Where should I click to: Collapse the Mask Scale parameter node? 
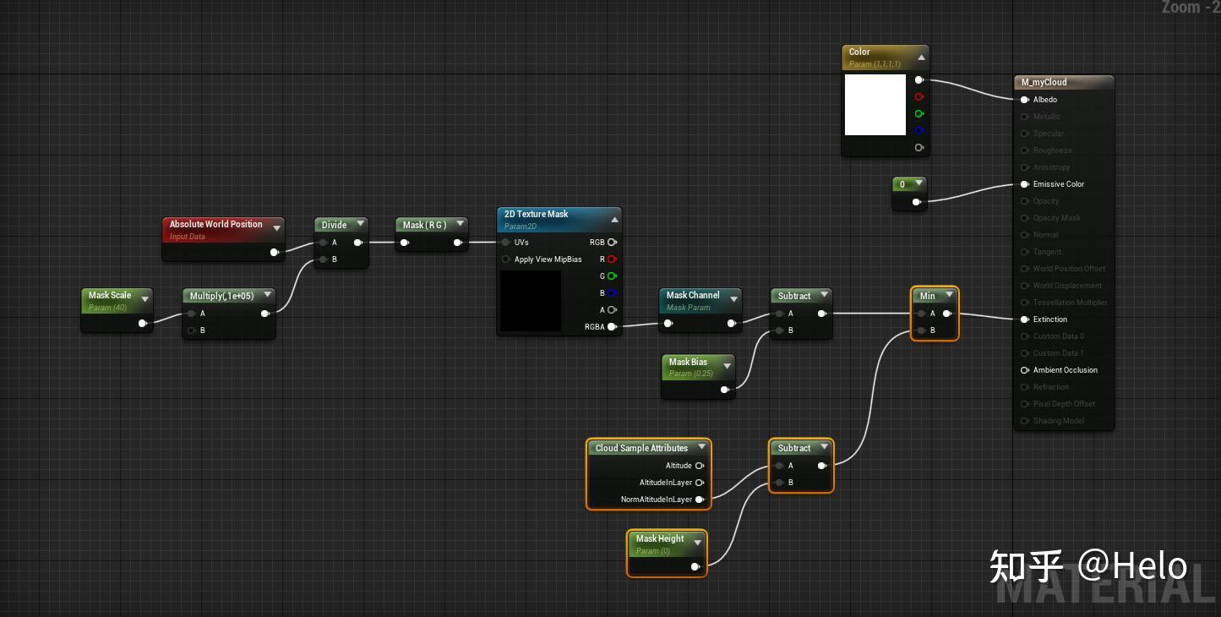(144, 298)
